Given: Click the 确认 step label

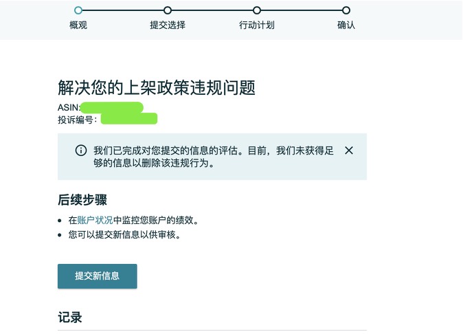Looking at the screenshot, I should [346, 25].
